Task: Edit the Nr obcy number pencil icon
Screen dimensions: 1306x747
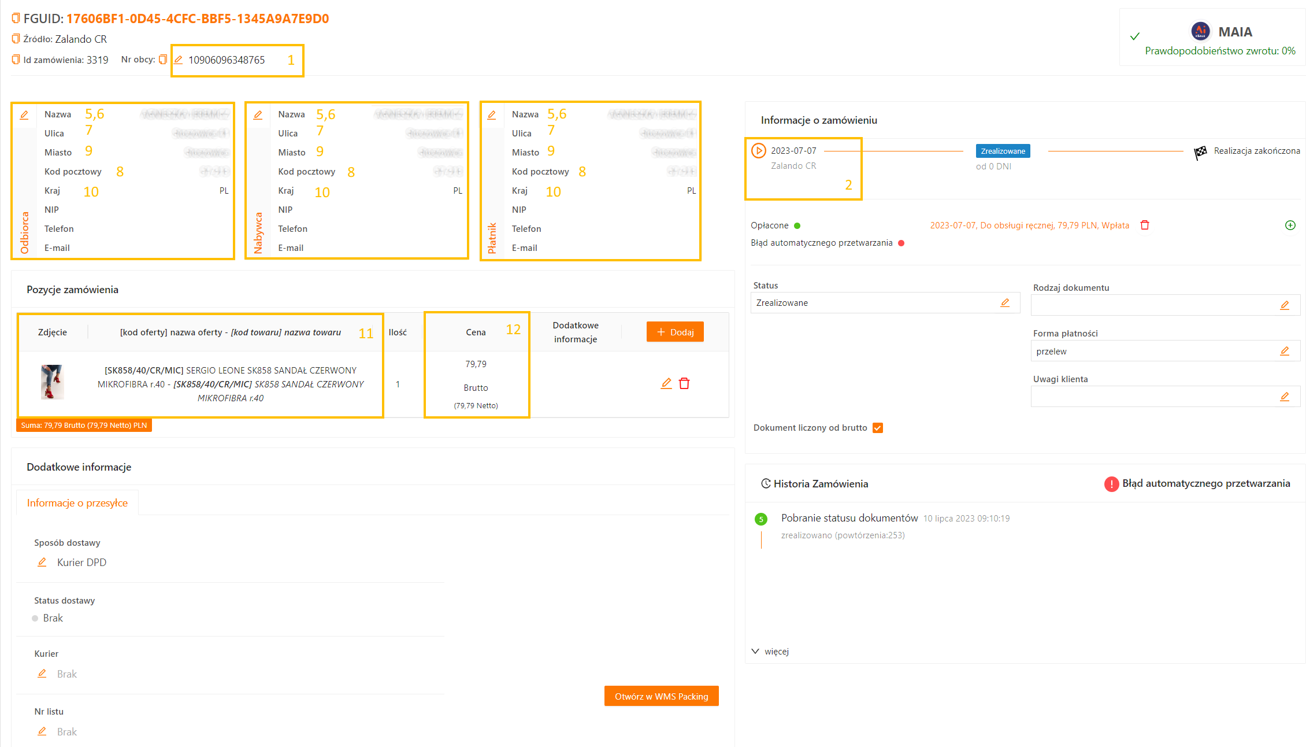Action: pyautogui.click(x=179, y=60)
